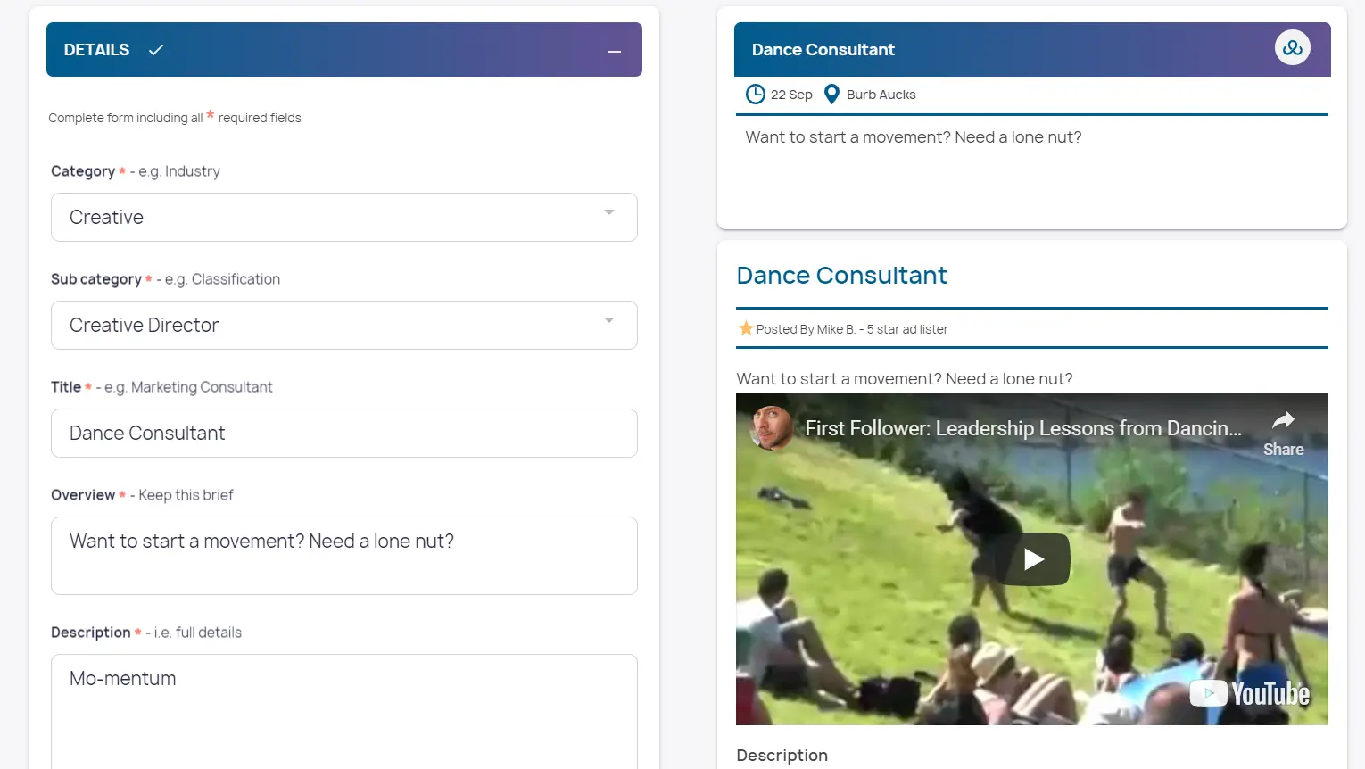
Task: Click the location pin icon near Burb Aucks
Action: coord(831,94)
